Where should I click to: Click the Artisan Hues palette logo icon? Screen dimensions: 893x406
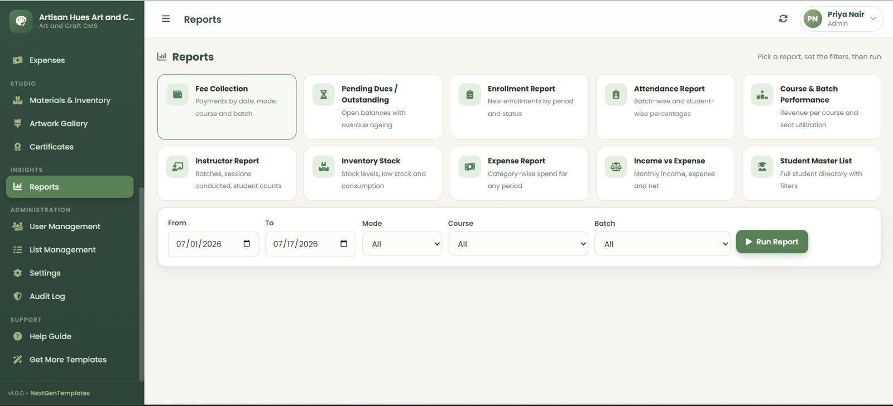[x=21, y=21]
